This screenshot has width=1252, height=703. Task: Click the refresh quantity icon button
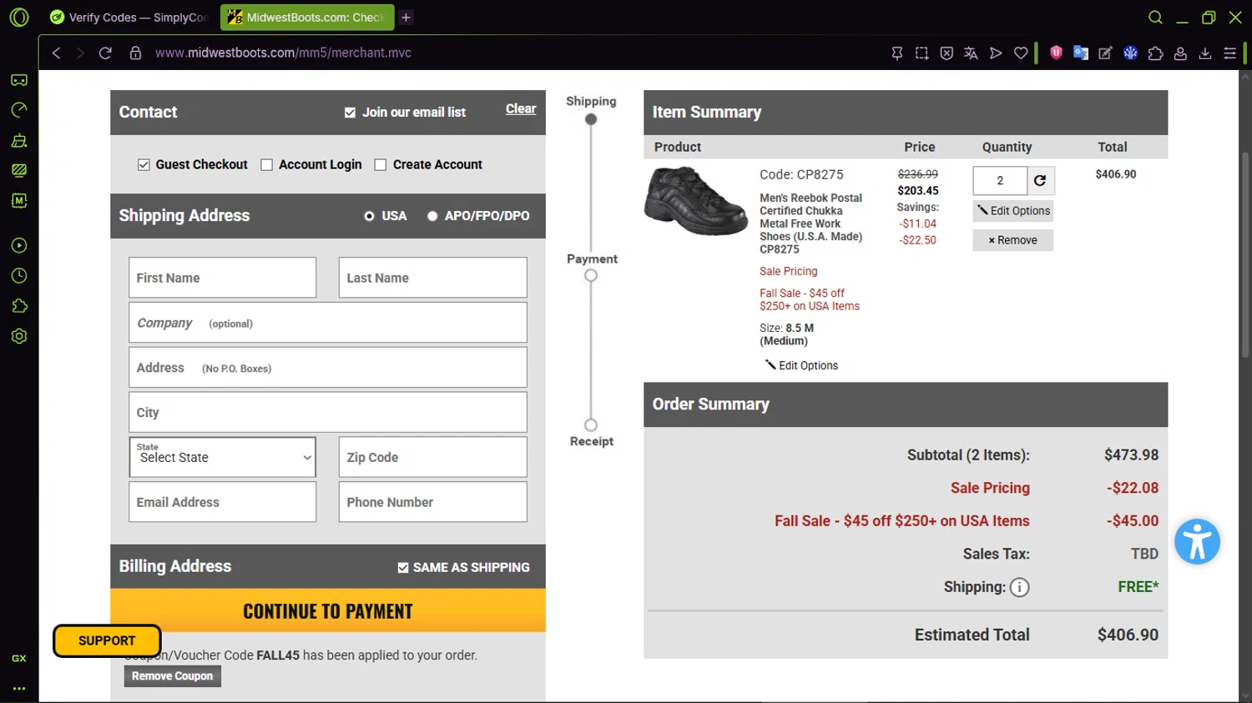point(1040,180)
